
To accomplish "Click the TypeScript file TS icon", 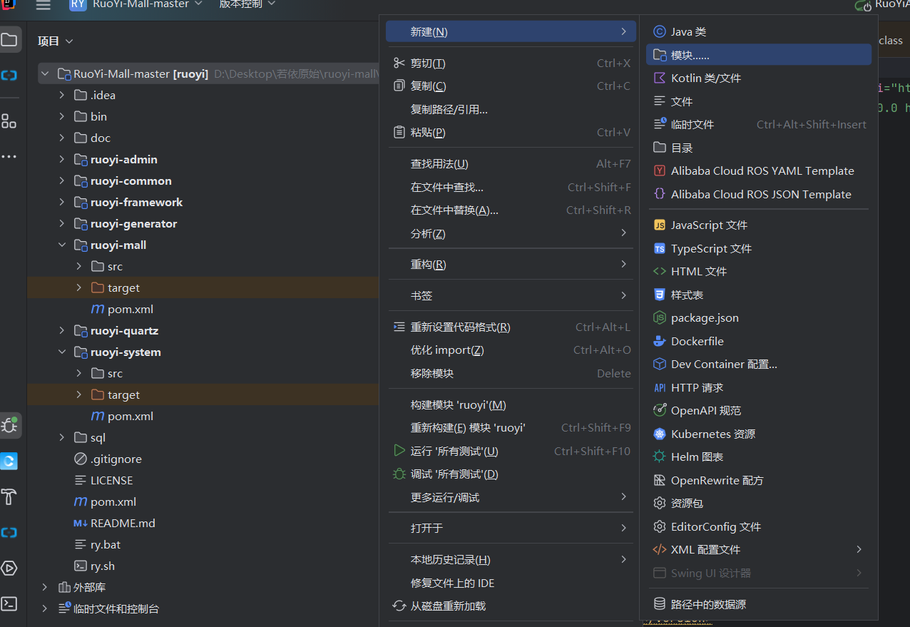I will [x=660, y=248].
